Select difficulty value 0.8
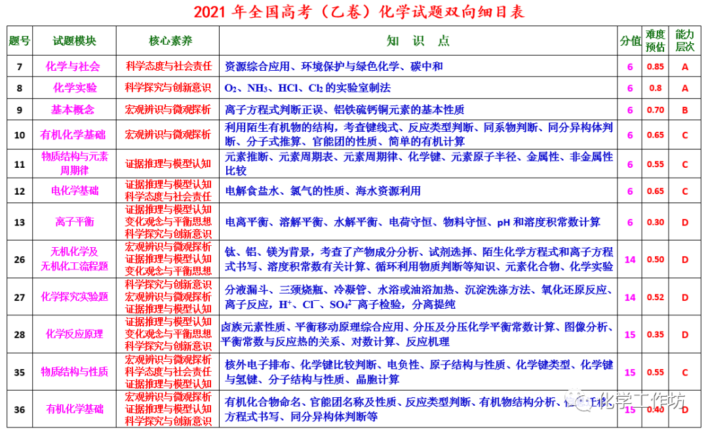This screenshot has height=432, width=708. pyautogui.click(x=655, y=88)
